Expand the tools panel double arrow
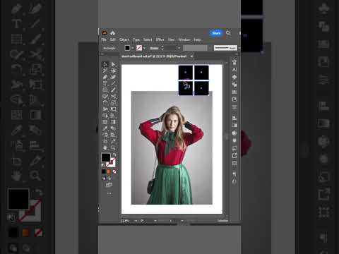339x254 pixels. click(102, 54)
